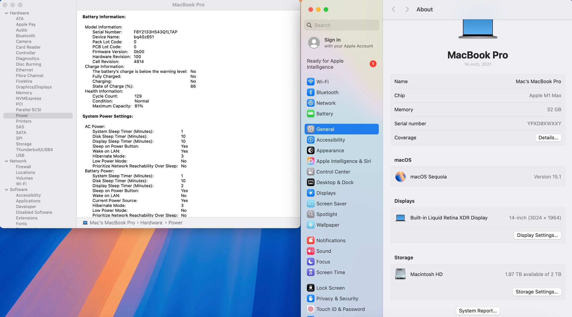Select Graphics/Displays in Hardware list
572x317 pixels.
click(34, 87)
